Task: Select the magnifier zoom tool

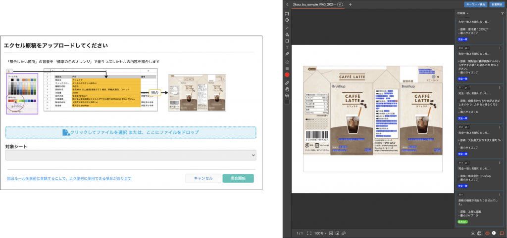Action: tap(287, 96)
